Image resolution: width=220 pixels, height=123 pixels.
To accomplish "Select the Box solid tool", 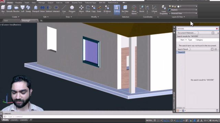I will click(x=3, y=9).
